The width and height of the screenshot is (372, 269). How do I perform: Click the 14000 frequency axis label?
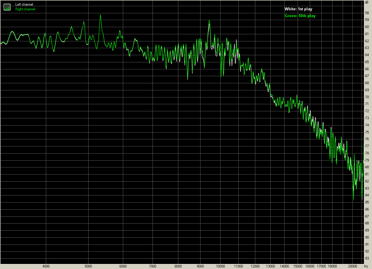285,266
